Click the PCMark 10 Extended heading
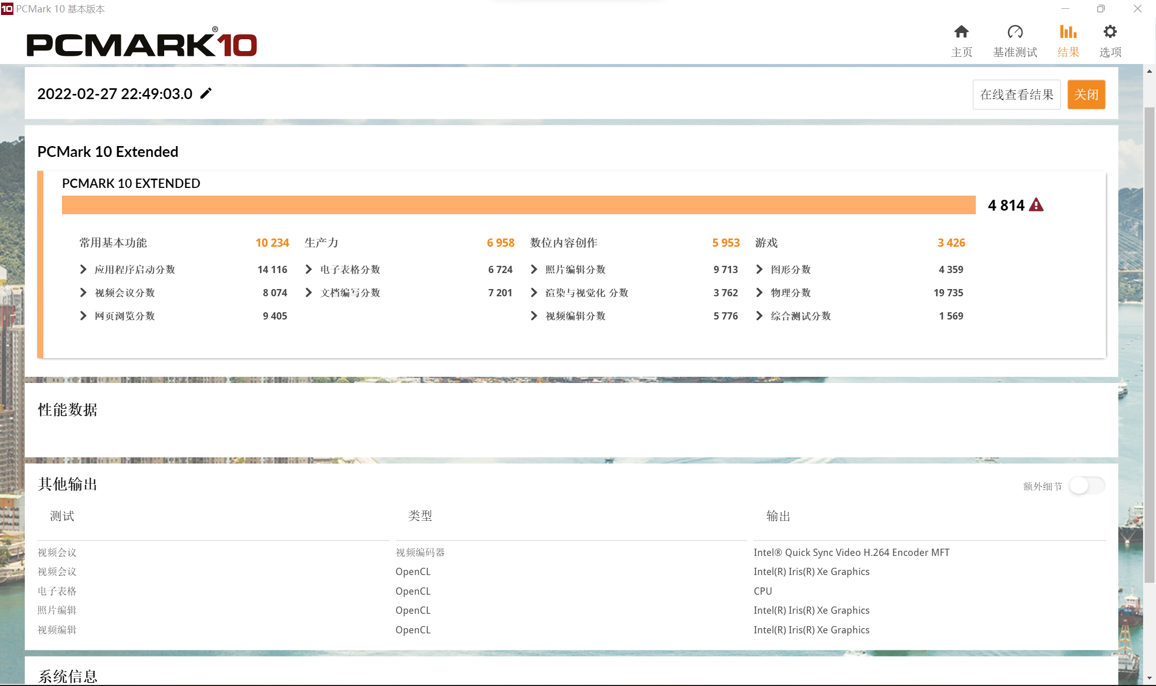 (108, 152)
